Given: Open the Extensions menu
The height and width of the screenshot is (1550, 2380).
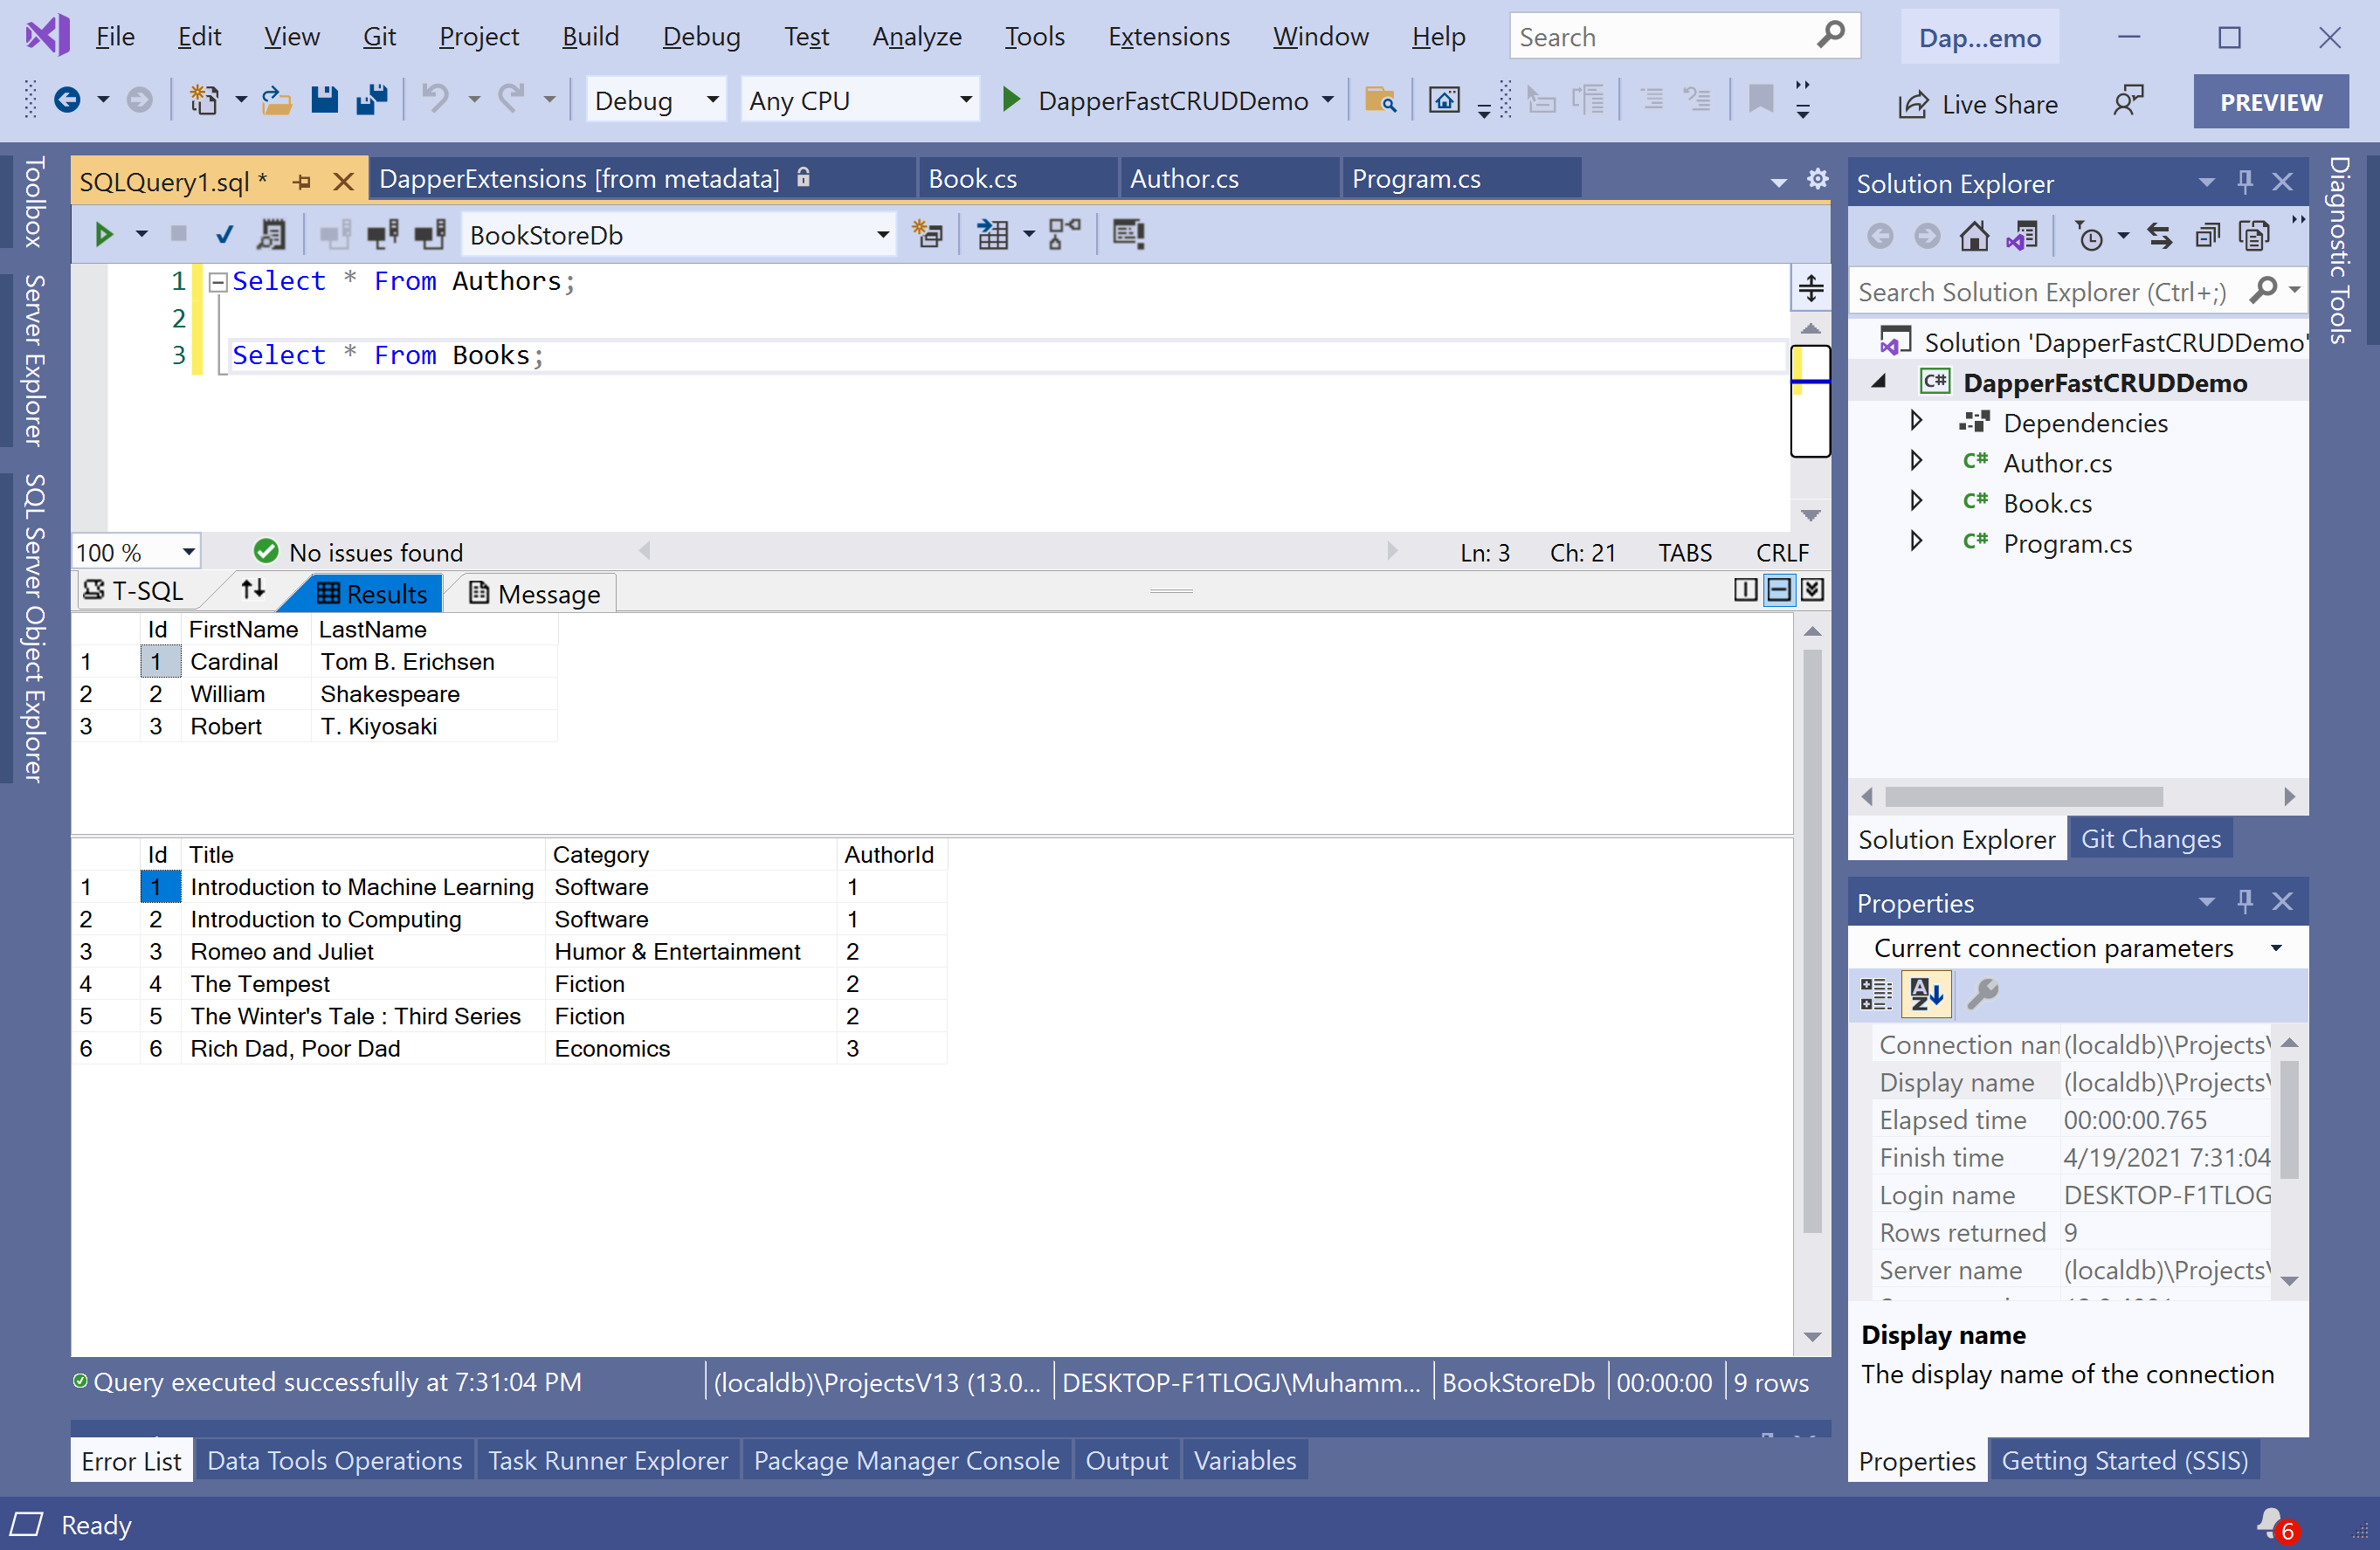Looking at the screenshot, I should 1168,37.
